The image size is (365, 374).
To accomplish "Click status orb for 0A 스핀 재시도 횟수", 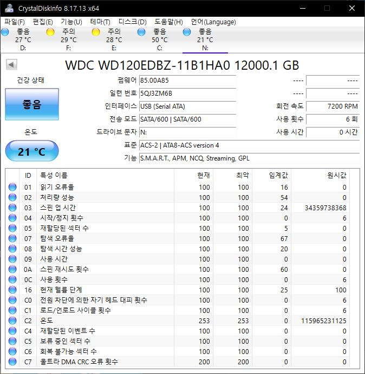I will (12, 269).
